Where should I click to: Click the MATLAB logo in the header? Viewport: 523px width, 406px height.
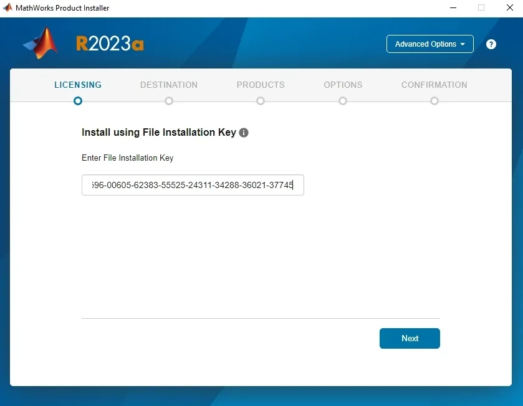[41, 44]
